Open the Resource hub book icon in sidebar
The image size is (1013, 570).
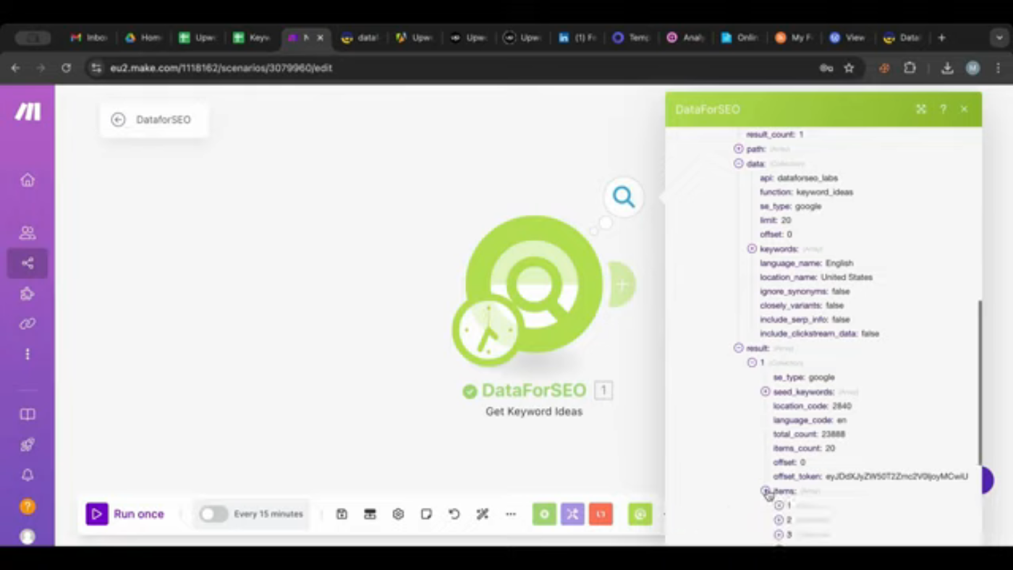pyautogui.click(x=27, y=414)
